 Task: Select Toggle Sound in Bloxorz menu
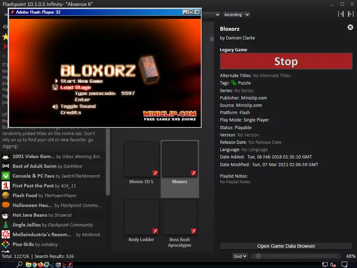(78, 106)
